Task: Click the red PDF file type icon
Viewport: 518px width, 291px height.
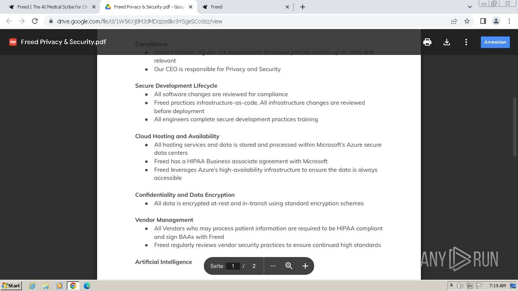Action: pyautogui.click(x=13, y=42)
